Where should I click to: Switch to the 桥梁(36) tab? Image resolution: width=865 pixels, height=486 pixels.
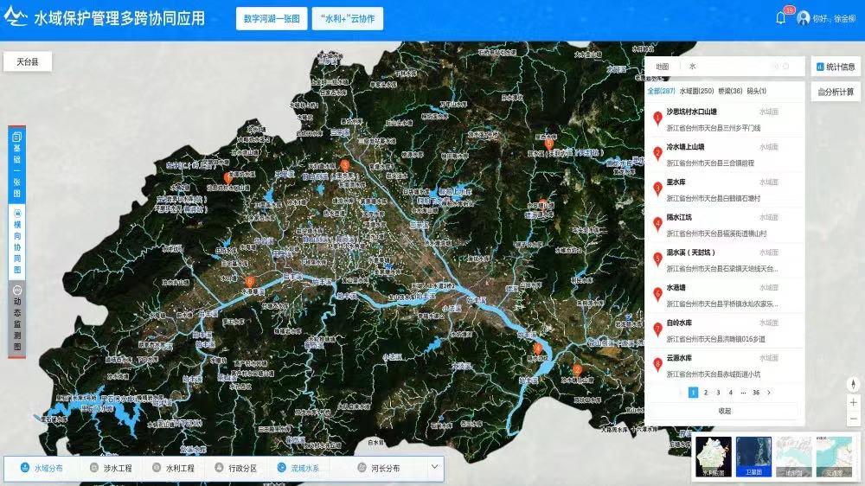point(731,91)
